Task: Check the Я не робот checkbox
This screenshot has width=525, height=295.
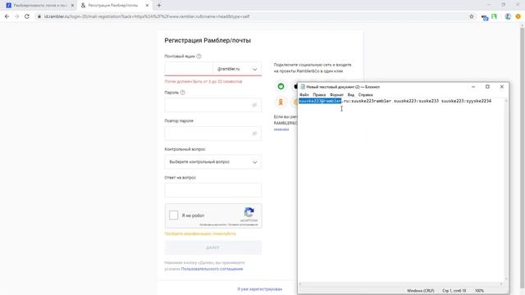Action: pos(173,215)
